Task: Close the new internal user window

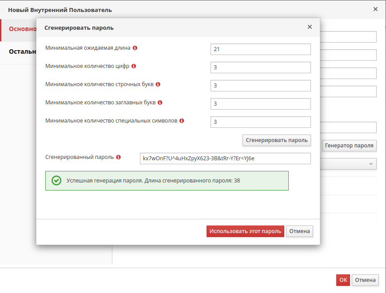Action: [375, 9]
